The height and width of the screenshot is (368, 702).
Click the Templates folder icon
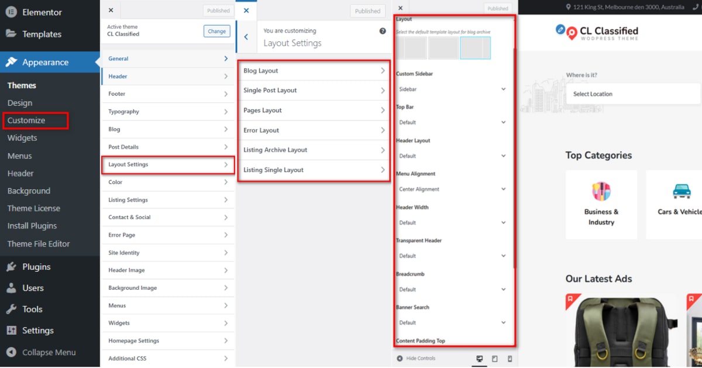point(11,33)
